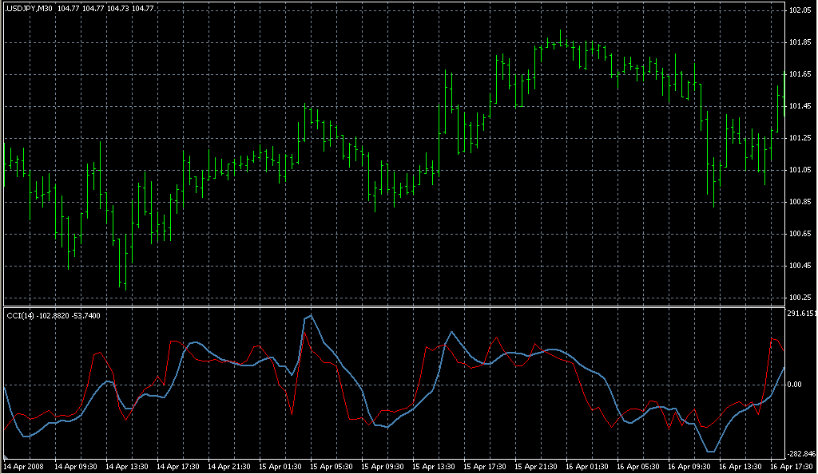Viewport: 818px width, 474px height.
Task: Select the 100.25 price axis label
Action: [800, 298]
